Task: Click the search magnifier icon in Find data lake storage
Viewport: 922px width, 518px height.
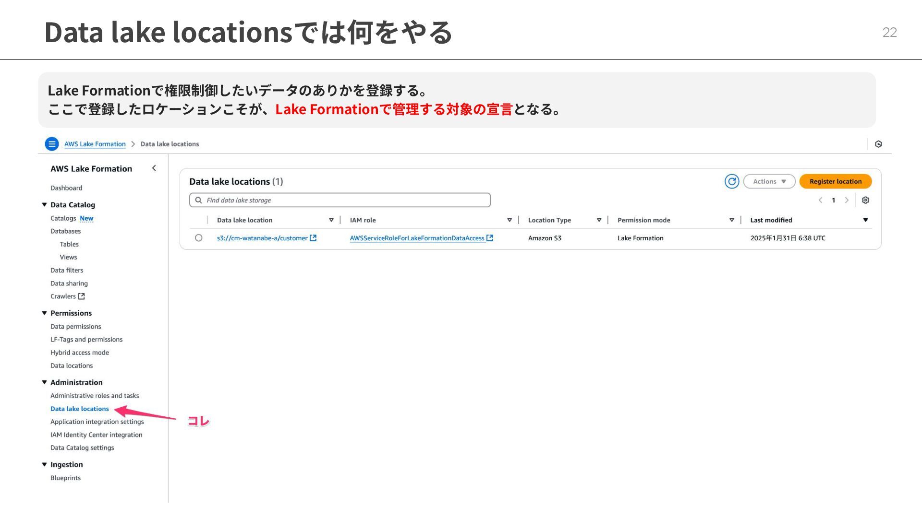Action: (x=198, y=200)
